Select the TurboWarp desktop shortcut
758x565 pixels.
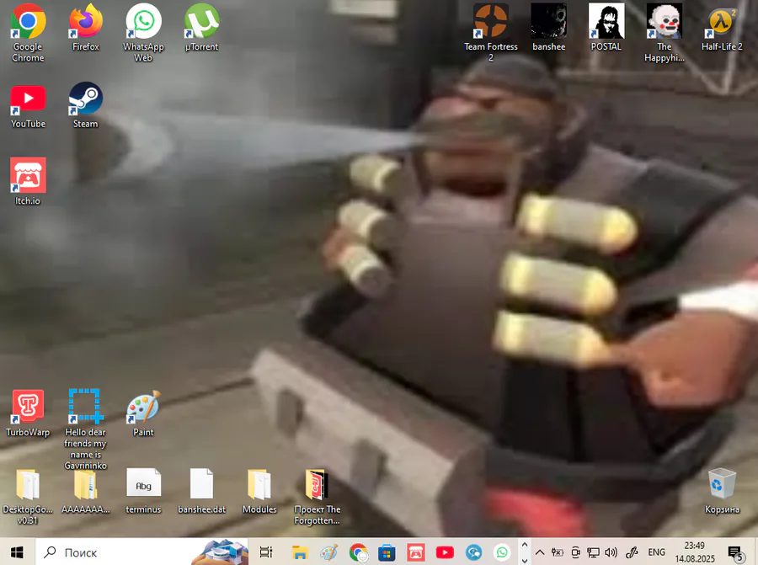28,413
